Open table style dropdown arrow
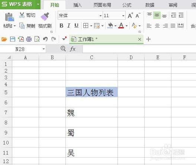Viewport: 196px width, 165px height. click(x=103, y=26)
